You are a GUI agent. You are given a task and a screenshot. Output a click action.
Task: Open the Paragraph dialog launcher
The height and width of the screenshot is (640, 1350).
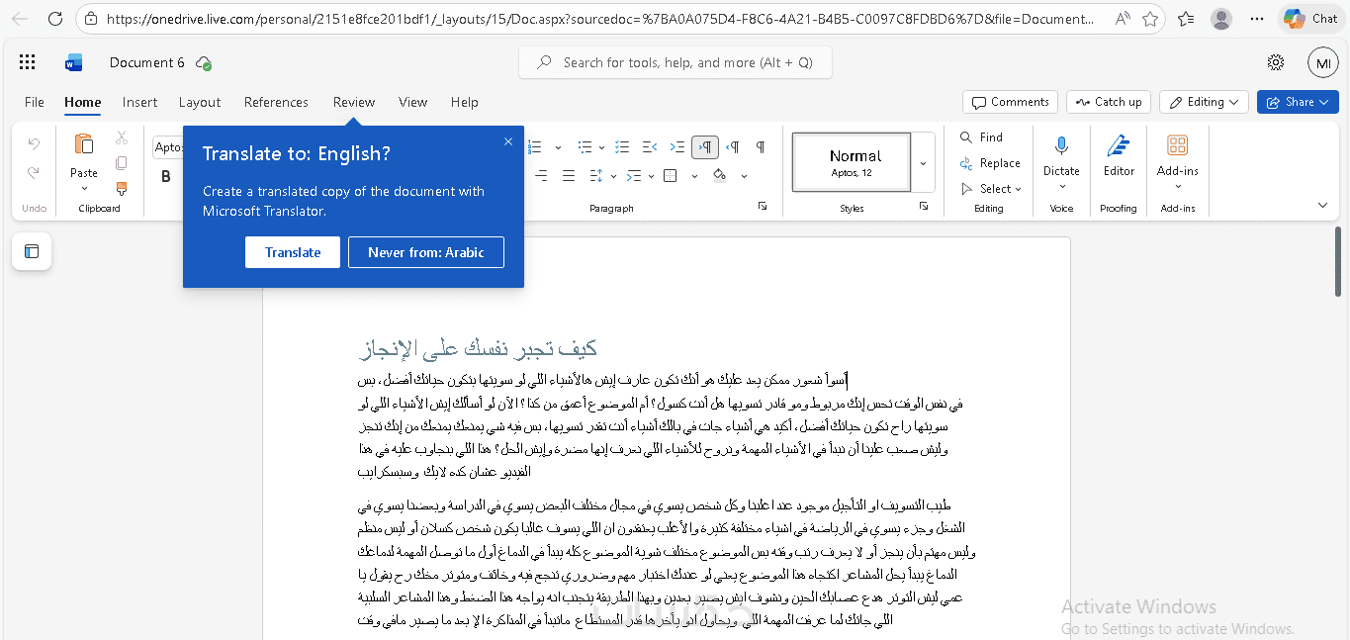tap(762, 206)
